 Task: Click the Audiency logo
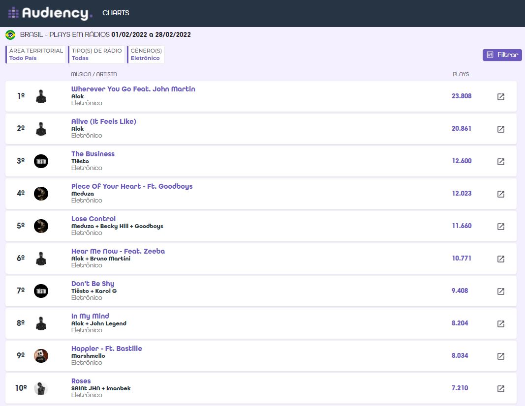pos(50,13)
